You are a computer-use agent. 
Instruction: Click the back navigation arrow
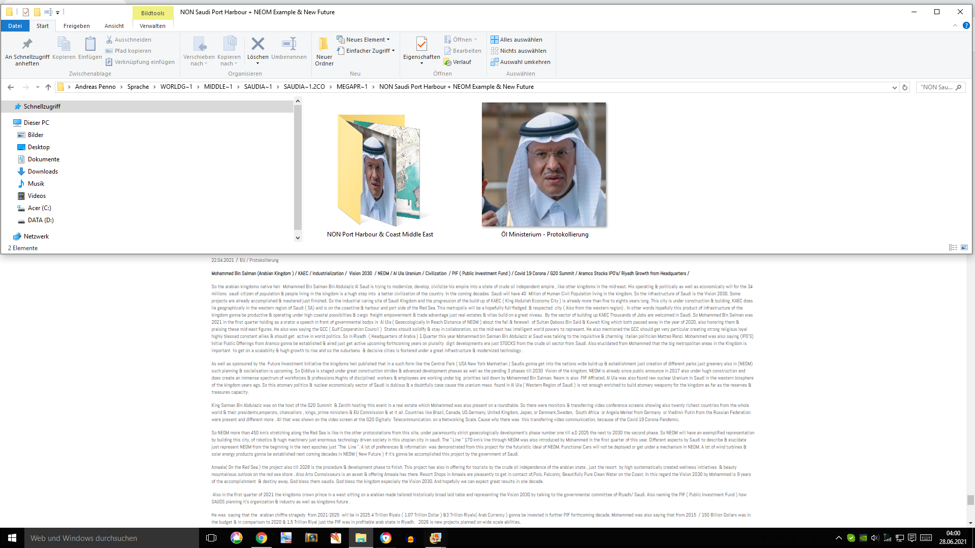(11, 87)
